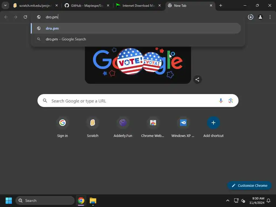Close the Internet Download Manager tab
Image resolution: width=276 pixels, height=207 pixels.
pos(160,5)
